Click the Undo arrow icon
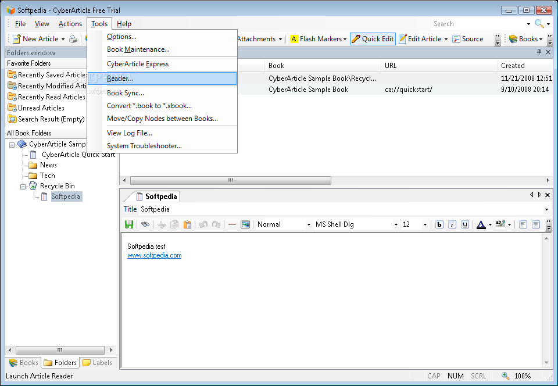Screen dimensions: 558x386 [203, 224]
